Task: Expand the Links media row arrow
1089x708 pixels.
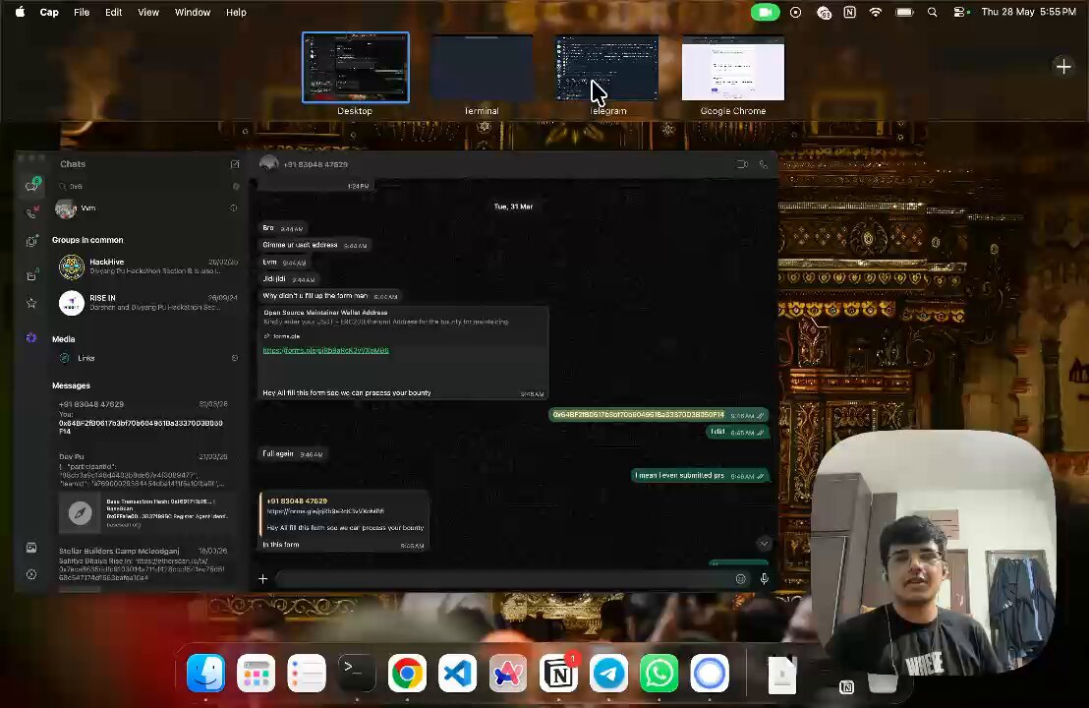Action: click(235, 358)
